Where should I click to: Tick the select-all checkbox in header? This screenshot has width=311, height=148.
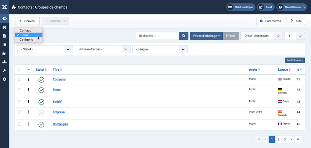coord(20,70)
